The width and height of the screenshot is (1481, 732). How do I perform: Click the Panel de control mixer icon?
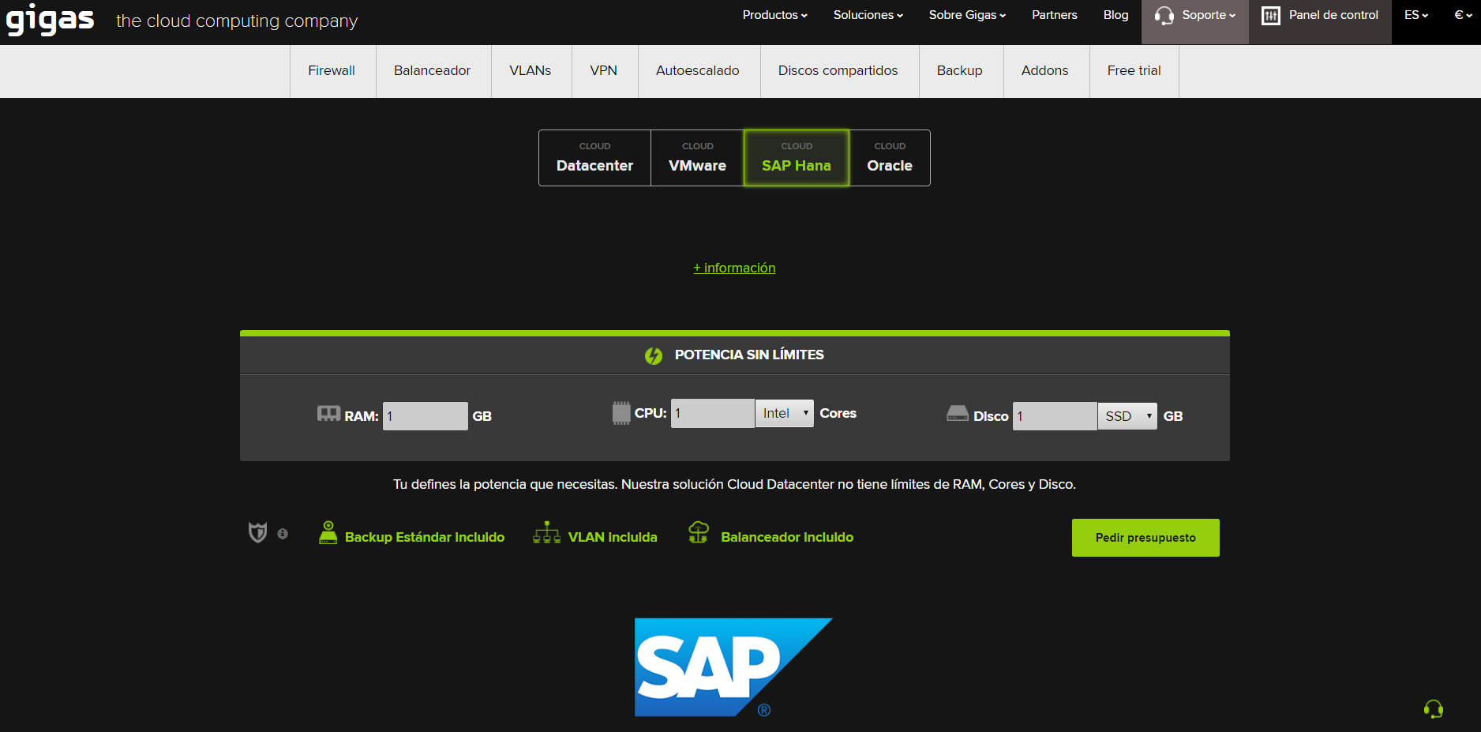1270,16
